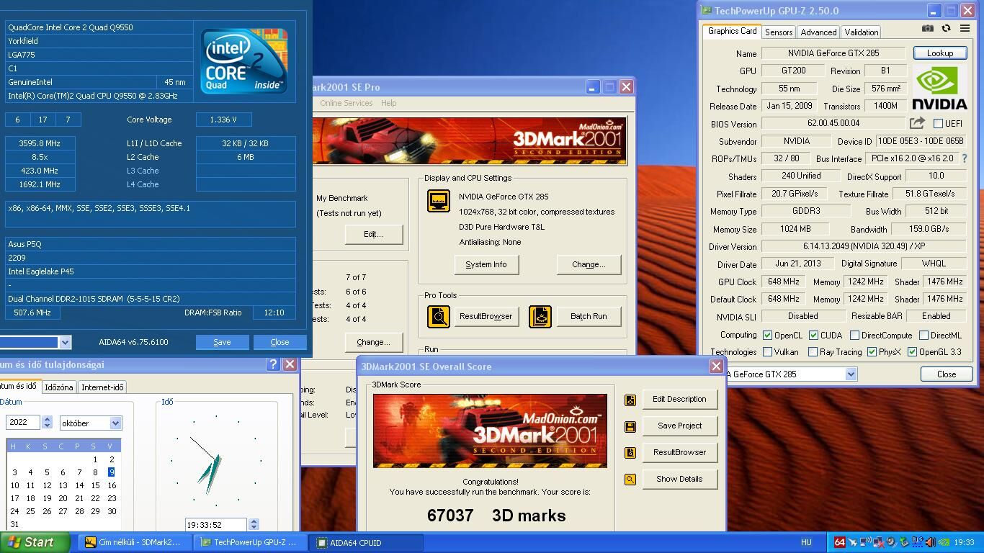Image resolution: width=984 pixels, height=553 pixels.
Task: Open the AIDA64 CPU selection dropdown
Action: (x=65, y=342)
